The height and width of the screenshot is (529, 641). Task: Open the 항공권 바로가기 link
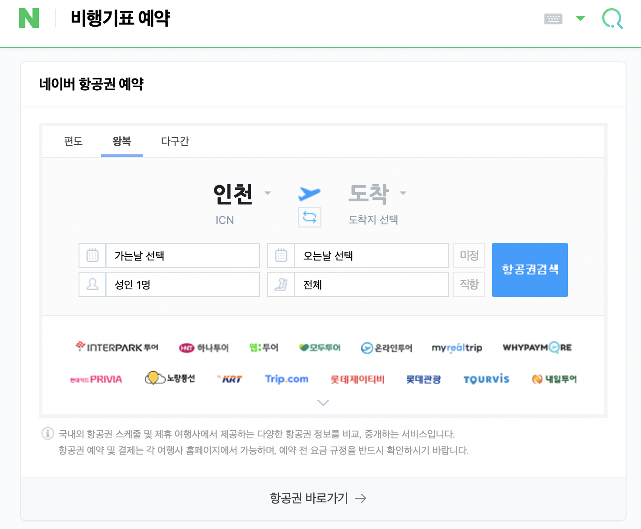318,498
